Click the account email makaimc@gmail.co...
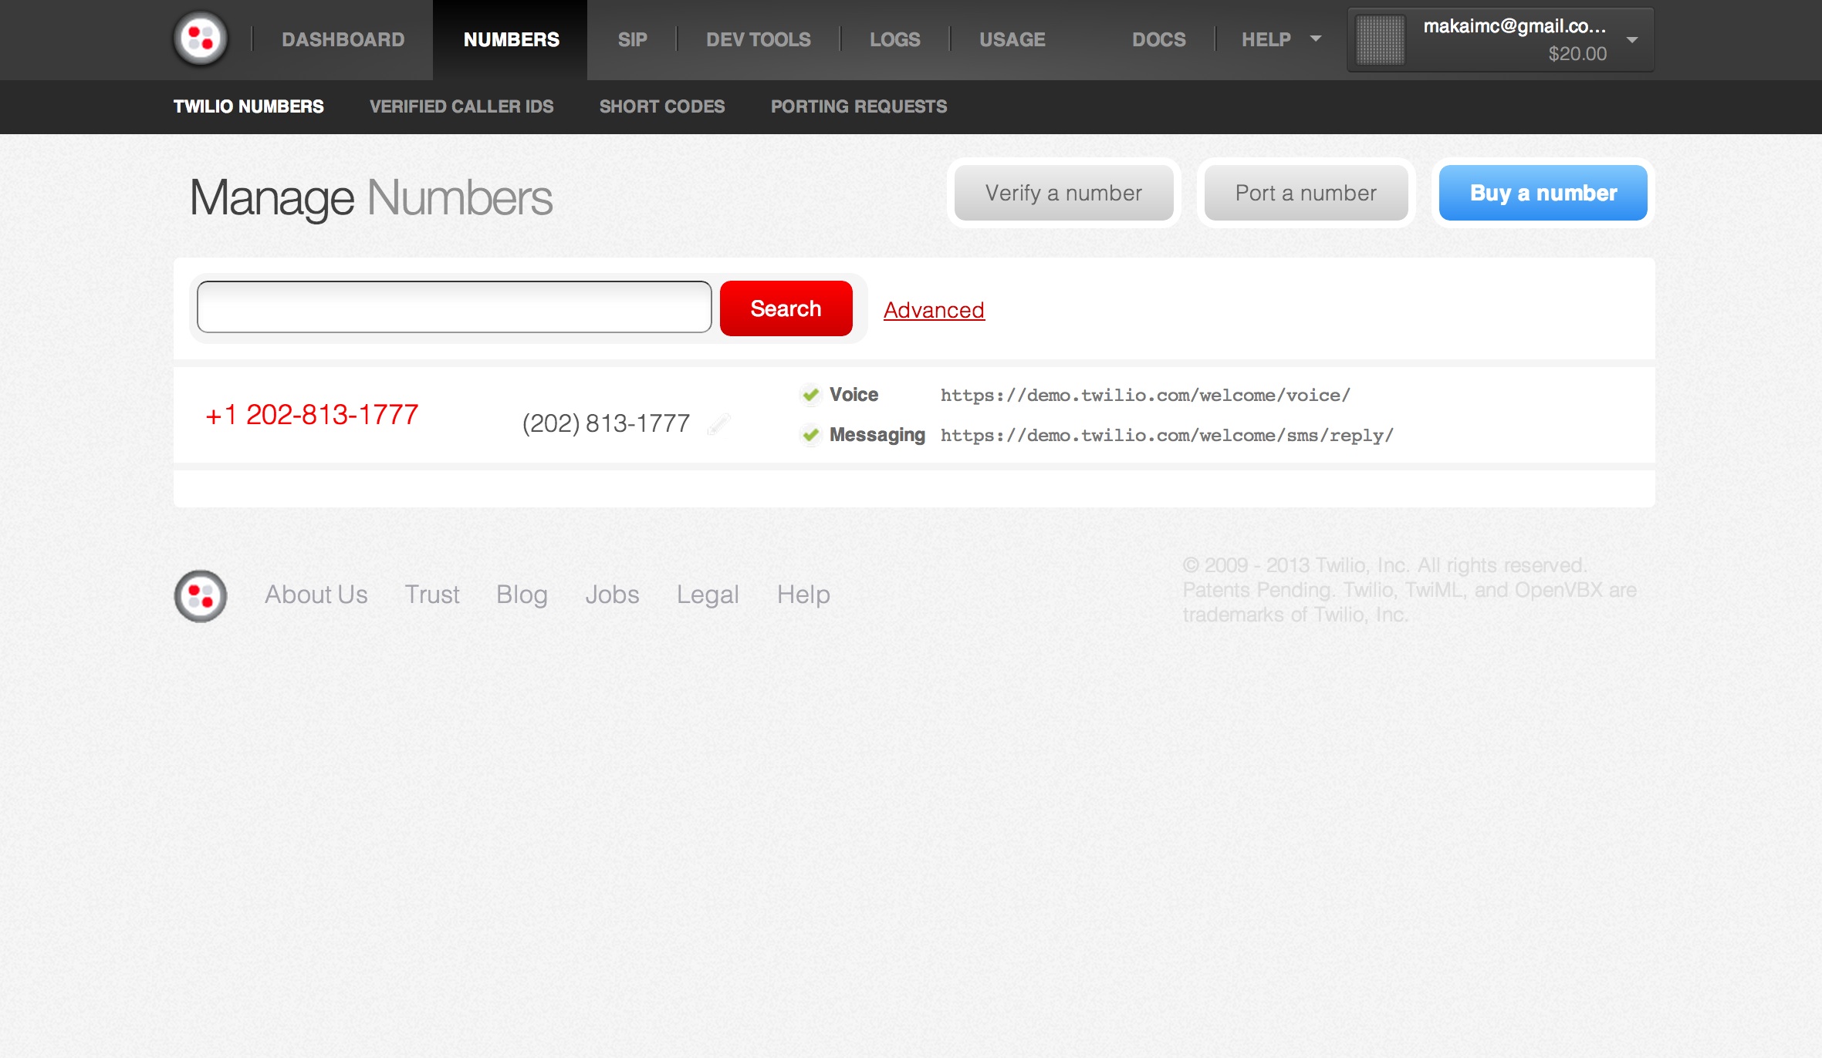This screenshot has height=1058, width=1822. coord(1515,26)
